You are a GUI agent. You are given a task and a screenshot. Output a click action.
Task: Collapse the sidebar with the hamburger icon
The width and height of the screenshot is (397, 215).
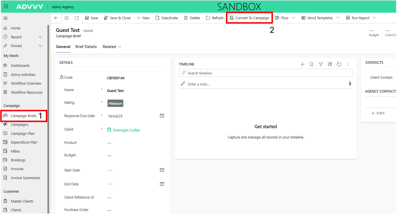tap(6, 18)
